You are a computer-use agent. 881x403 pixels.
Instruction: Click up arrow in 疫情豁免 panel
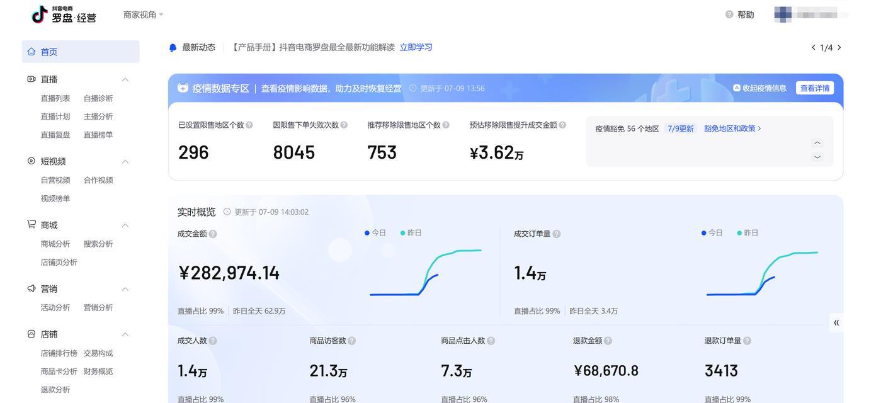tap(817, 143)
